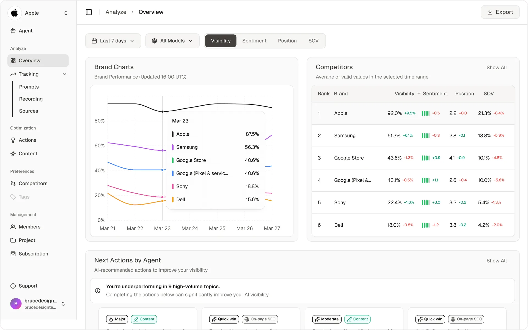The image size is (528, 330).
Task: Click the Actions lightbulb icon
Action: (x=13, y=140)
